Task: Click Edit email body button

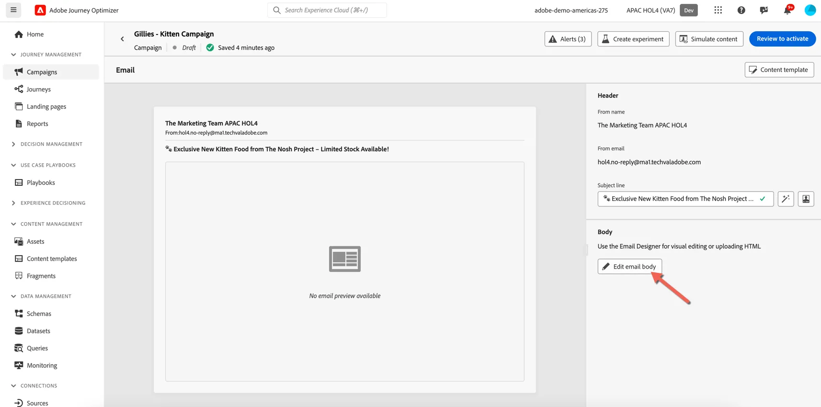Action: point(629,267)
